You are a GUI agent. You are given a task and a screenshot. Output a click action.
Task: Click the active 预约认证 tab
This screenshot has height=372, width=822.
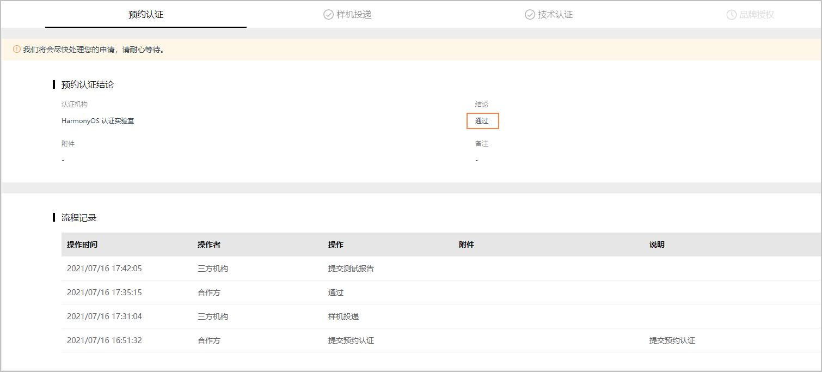point(146,15)
